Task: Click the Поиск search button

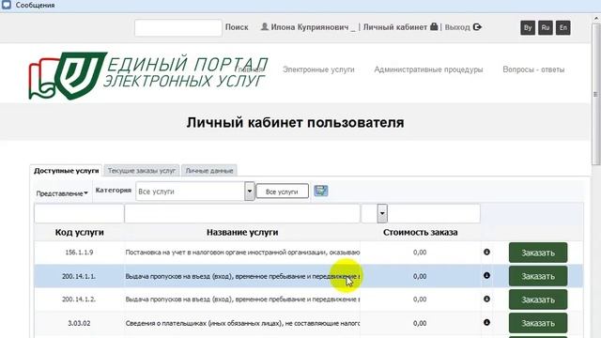Action: click(237, 27)
